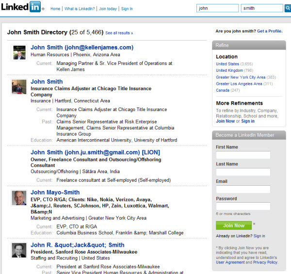Click 'Marketing and Advertising | Greater New York City Area'
291x274 pixels.
[88, 218]
